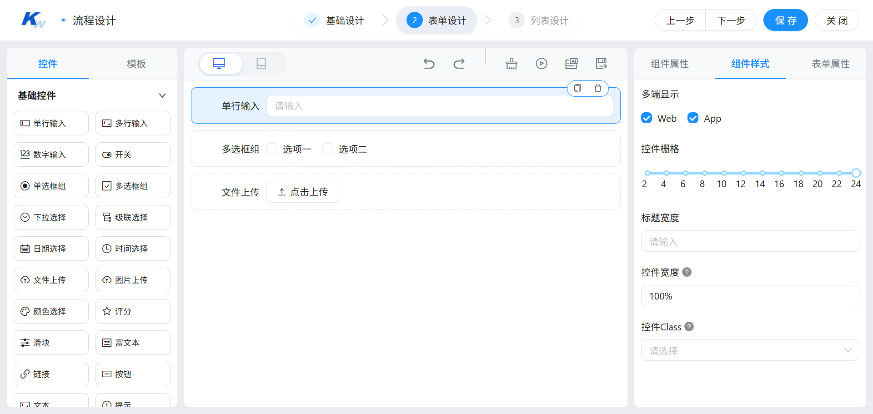
Task: Click the redo arrow icon
Action: click(459, 64)
